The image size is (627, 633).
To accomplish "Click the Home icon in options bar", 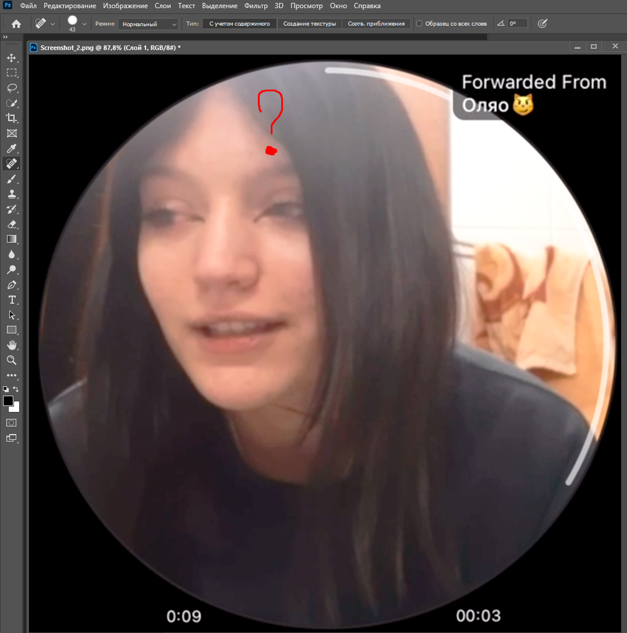I will (x=16, y=24).
